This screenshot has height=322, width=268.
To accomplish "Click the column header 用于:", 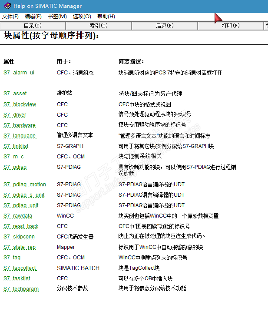I will 64,61.
